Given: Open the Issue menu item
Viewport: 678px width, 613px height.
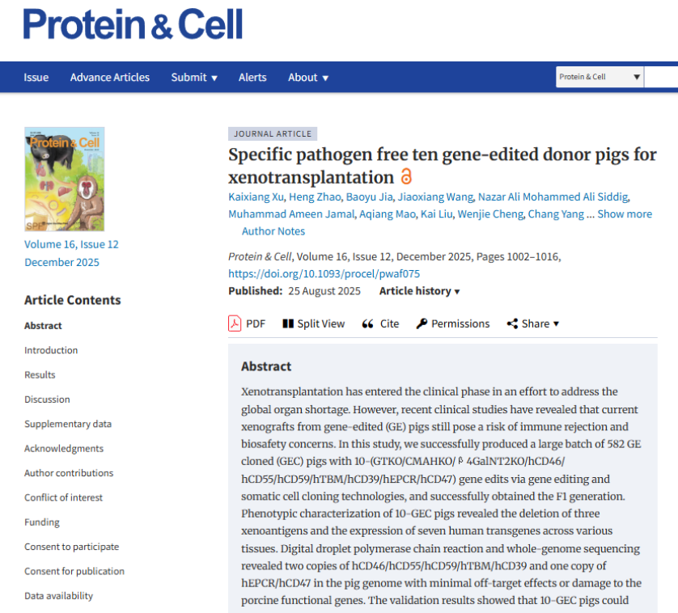Looking at the screenshot, I should click(36, 78).
